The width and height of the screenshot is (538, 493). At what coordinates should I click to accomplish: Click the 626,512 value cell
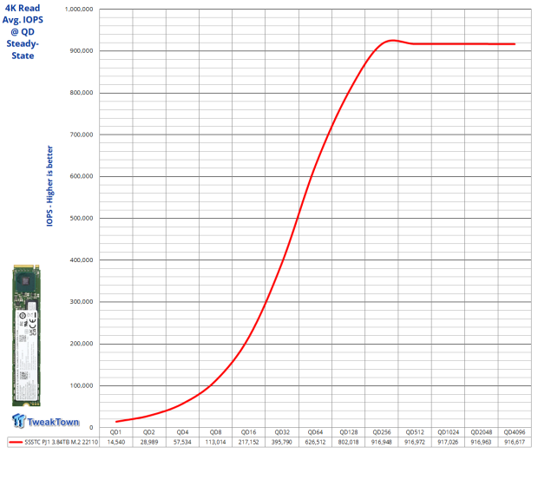[x=315, y=442]
